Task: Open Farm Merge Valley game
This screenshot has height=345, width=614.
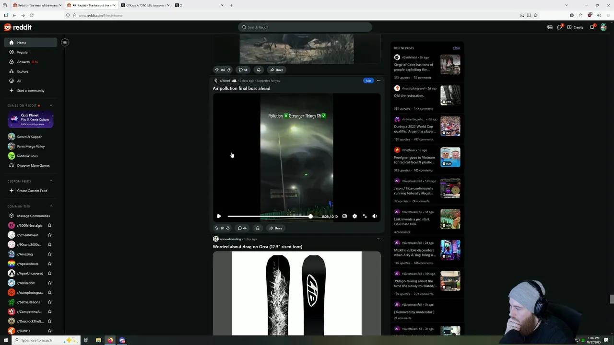Action: 31,146
